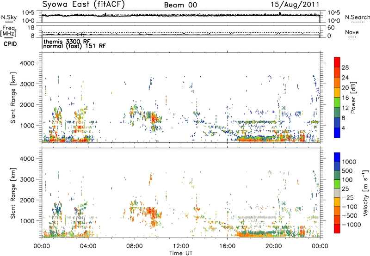Click the red top segment of Power color bar
370x256 pixels.
coord(337,62)
